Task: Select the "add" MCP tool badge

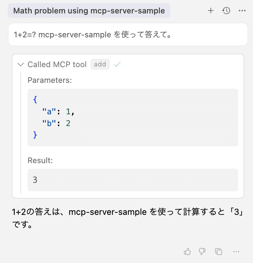Action: coord(100,64)
